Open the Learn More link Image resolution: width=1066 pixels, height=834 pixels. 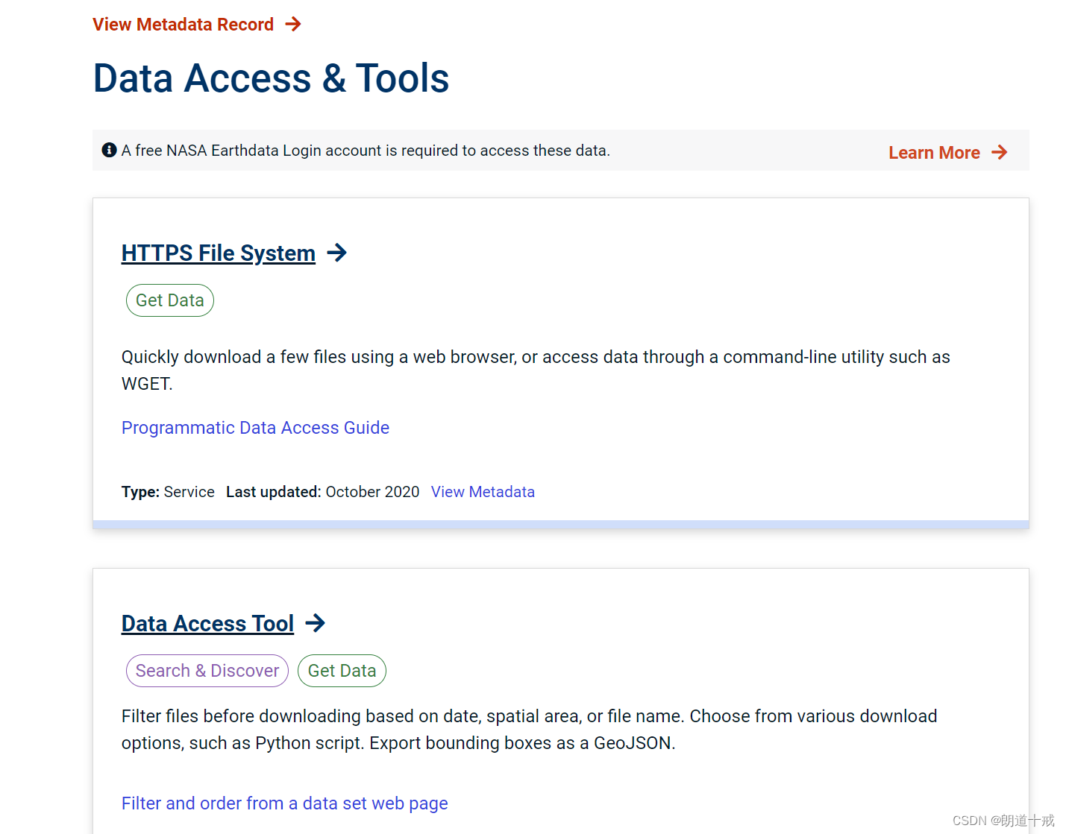coord(934,153)
